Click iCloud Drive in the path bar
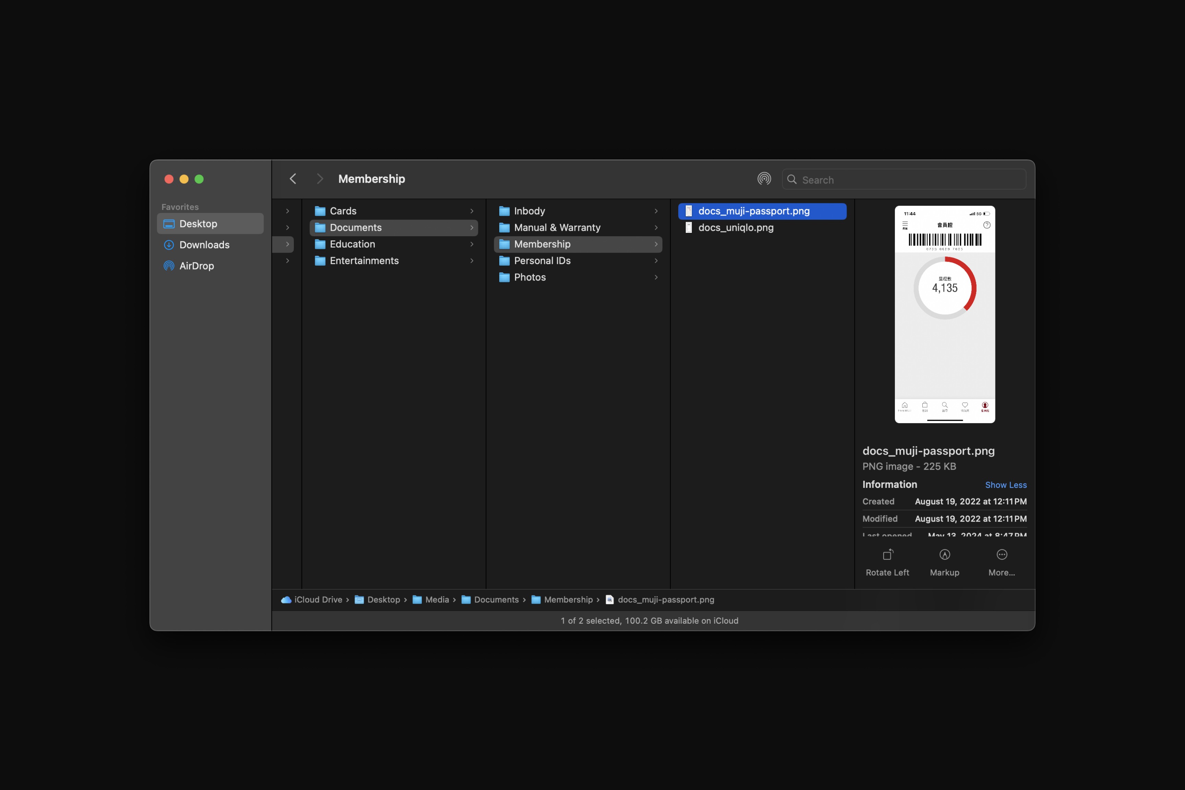This screenshot has height=790, width=1185. 318,600
